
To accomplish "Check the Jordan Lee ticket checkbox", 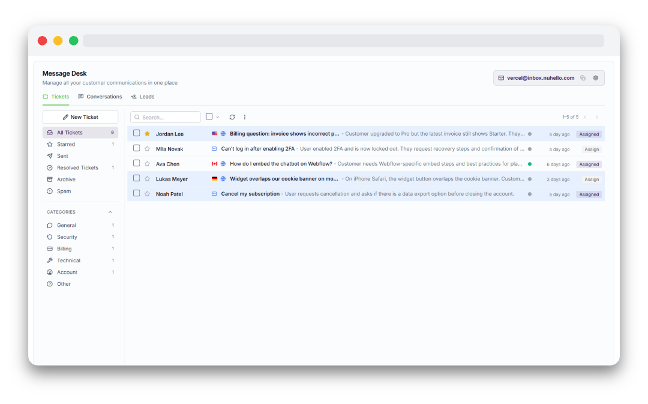I will click(136, 133).
